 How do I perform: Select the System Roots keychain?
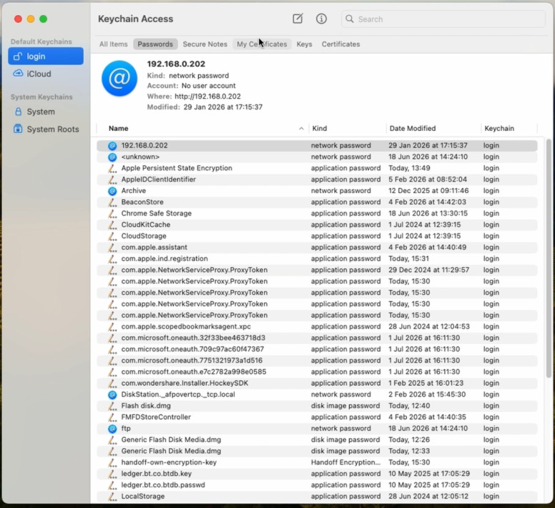(46, 130)
